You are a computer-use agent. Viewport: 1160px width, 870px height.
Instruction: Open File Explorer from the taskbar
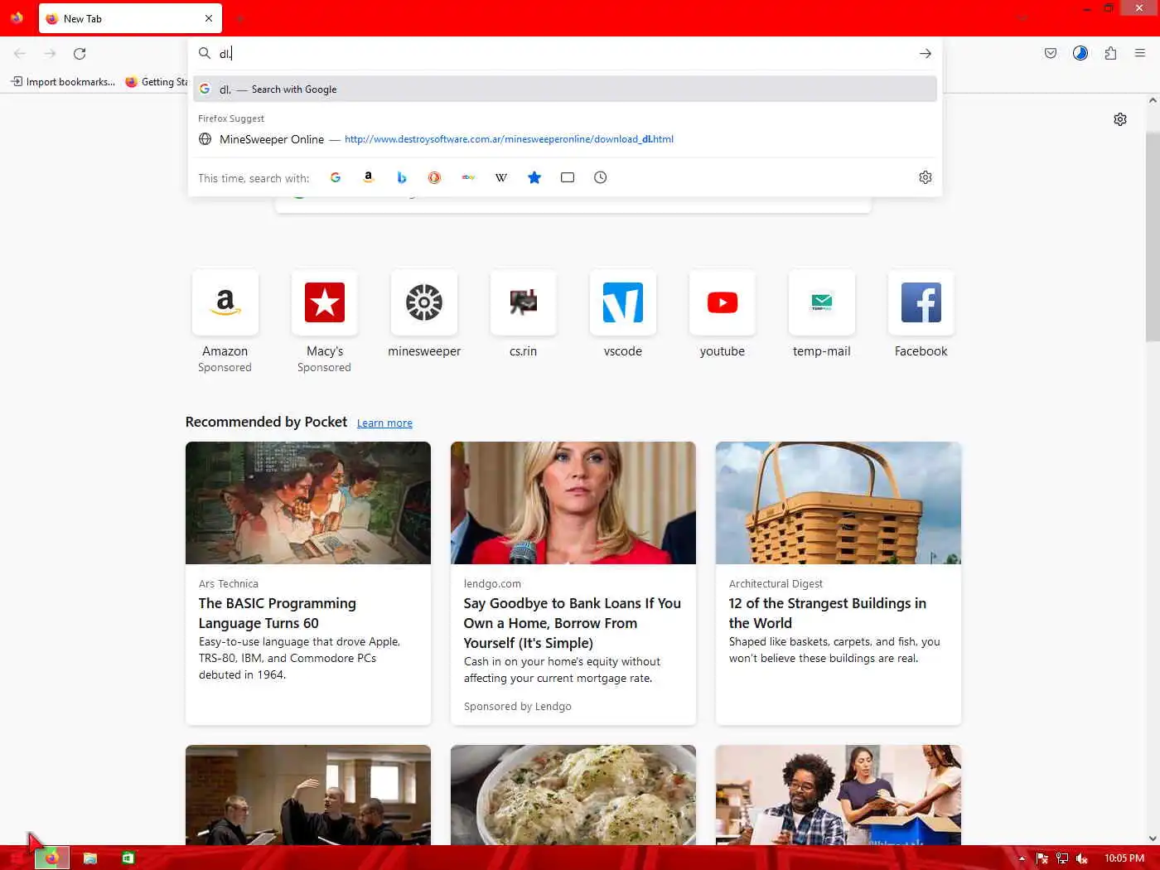tap(90, 858)
